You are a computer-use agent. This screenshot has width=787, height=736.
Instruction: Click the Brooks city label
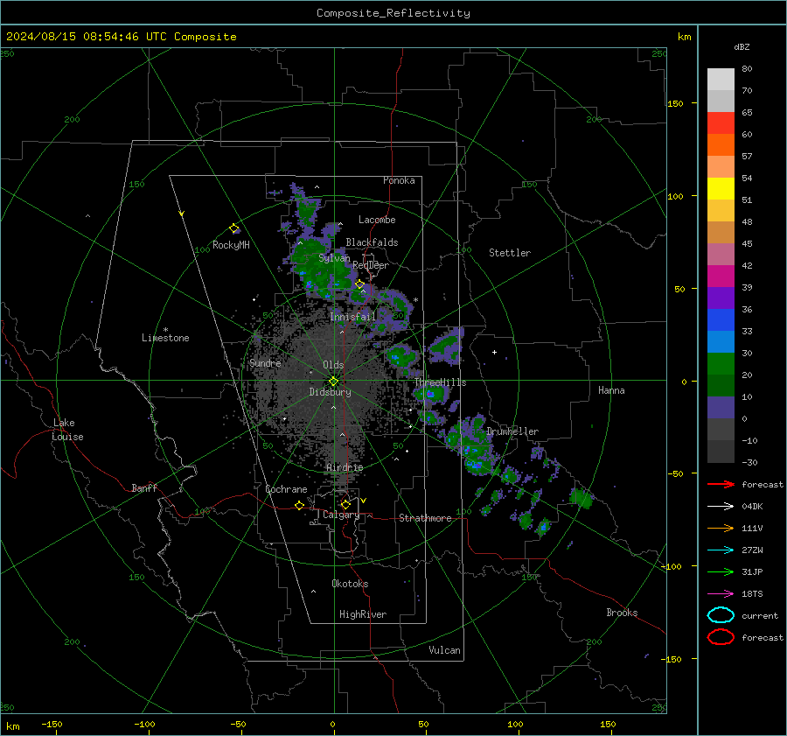point(622,613)
